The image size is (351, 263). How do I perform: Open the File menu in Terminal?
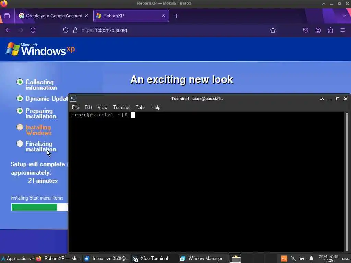point(75,107)
